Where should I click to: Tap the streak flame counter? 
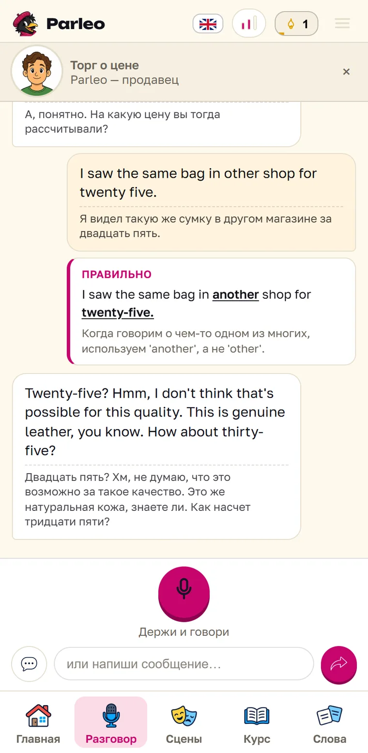point(296,24)
